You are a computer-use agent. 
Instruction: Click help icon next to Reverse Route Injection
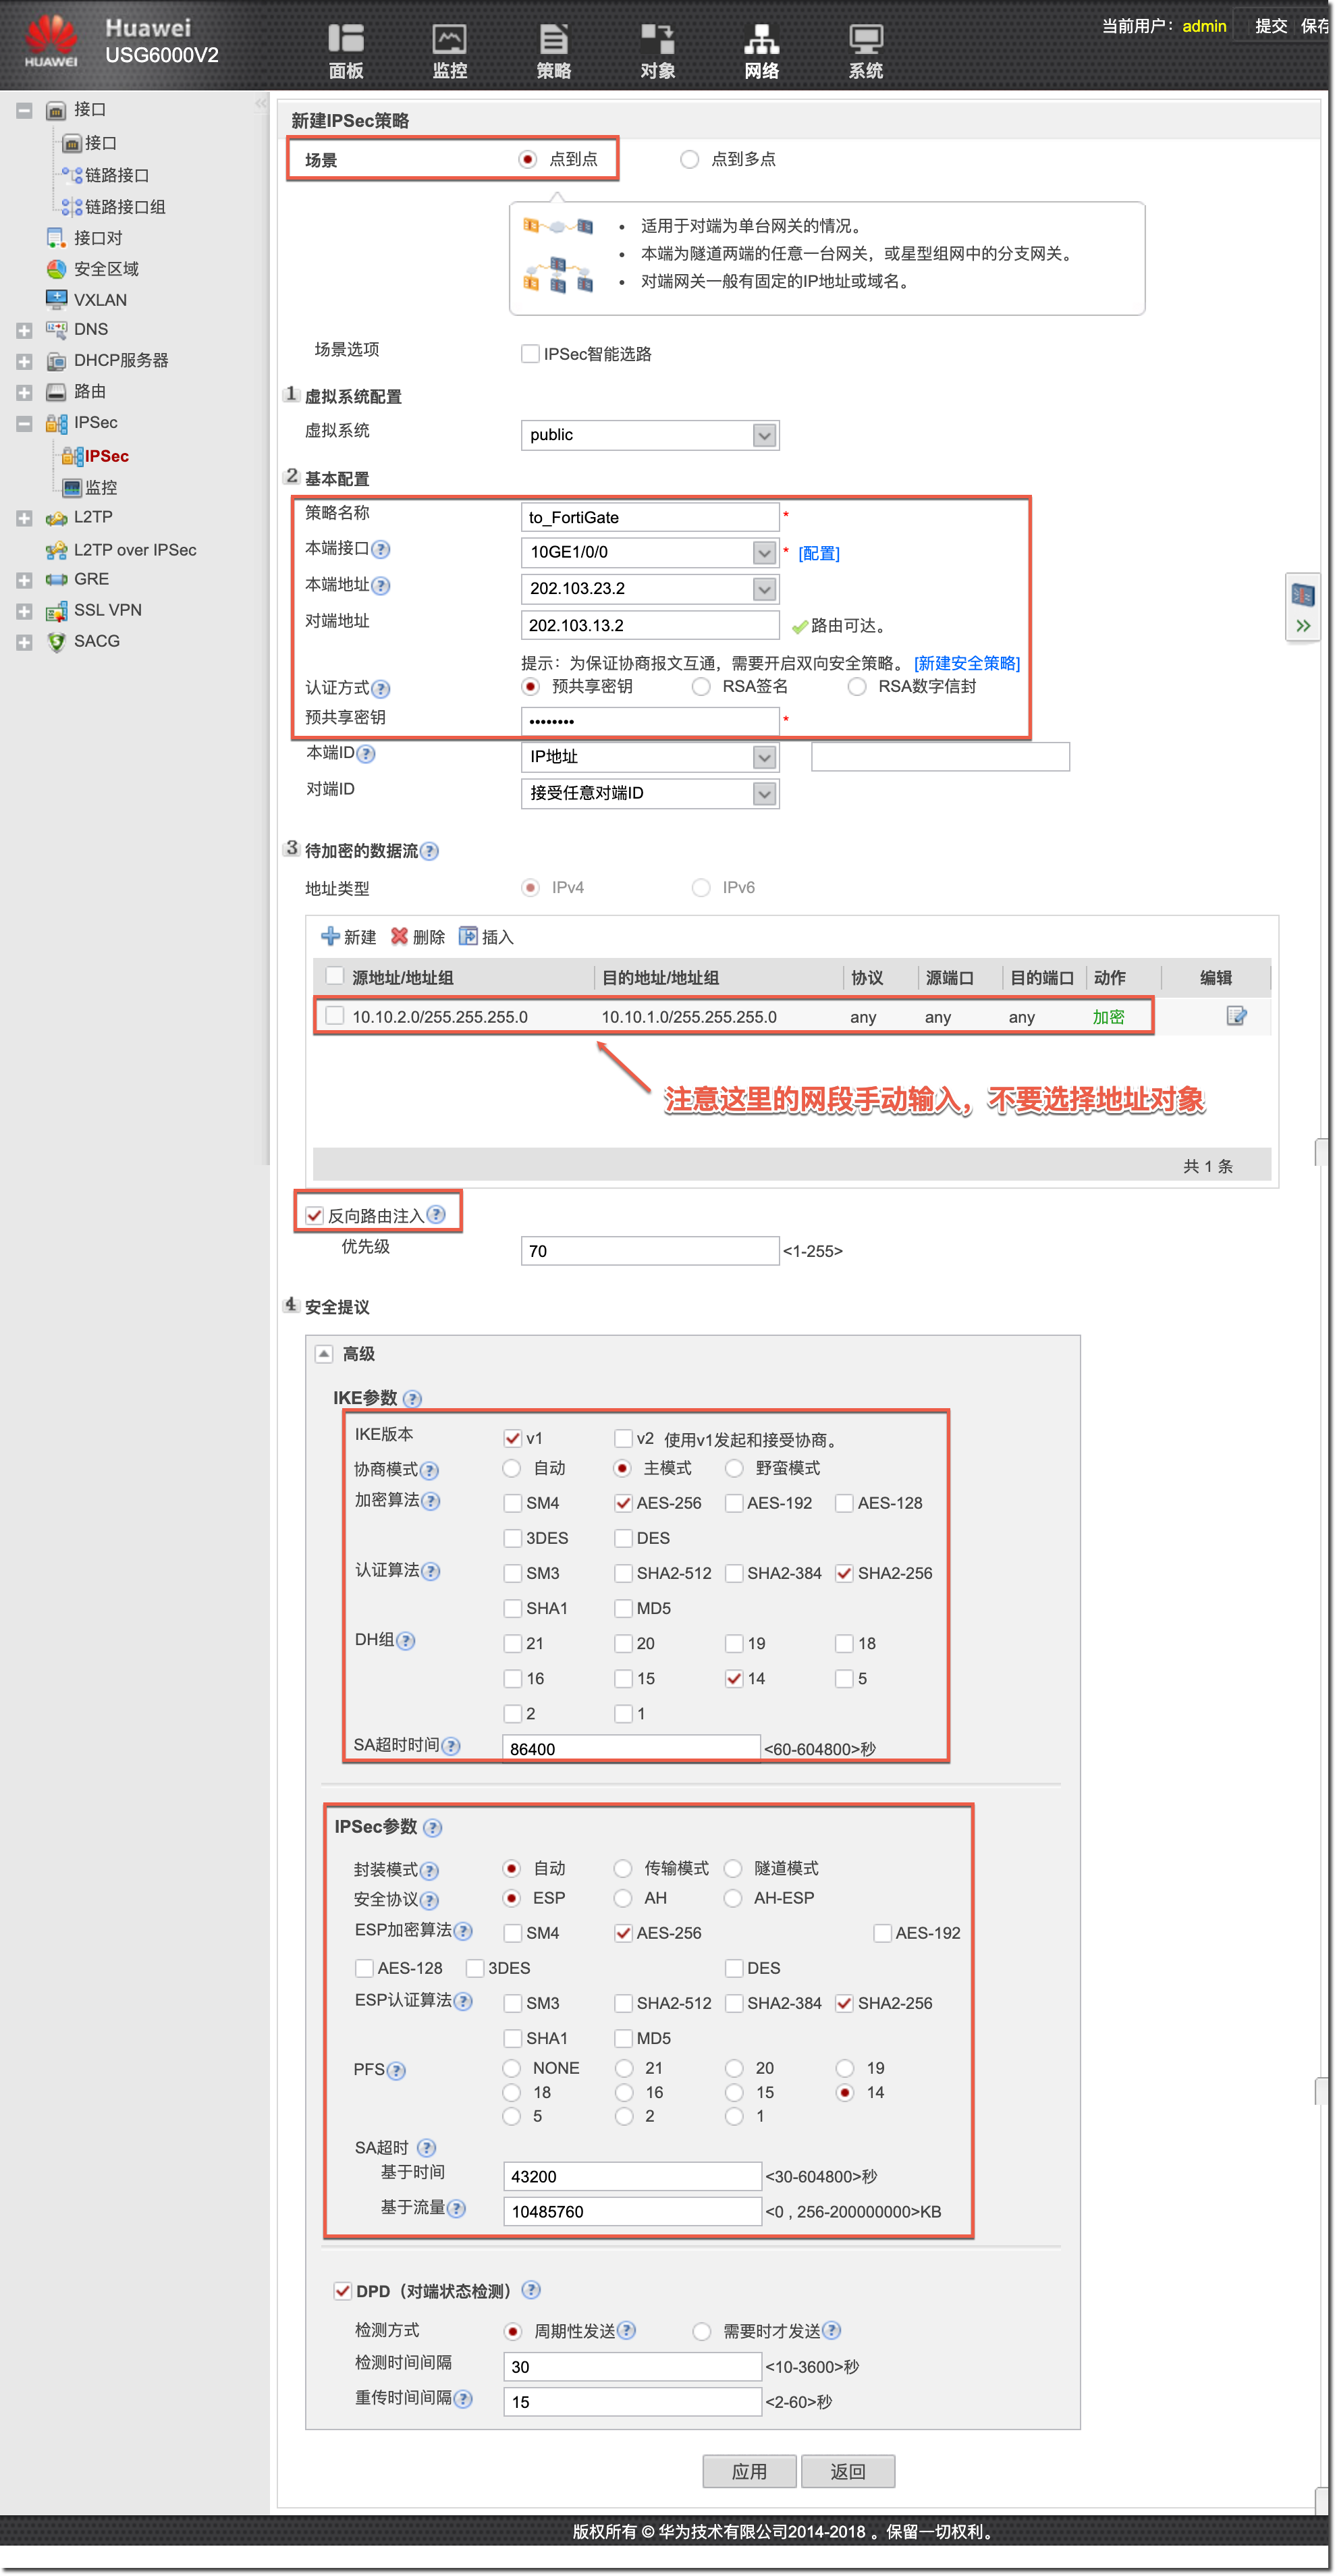pyautogui.click(x=436, y=1214)
